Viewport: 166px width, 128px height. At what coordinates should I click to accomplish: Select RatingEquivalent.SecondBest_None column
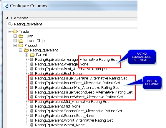pyautogui.click(x=64, y=115)
